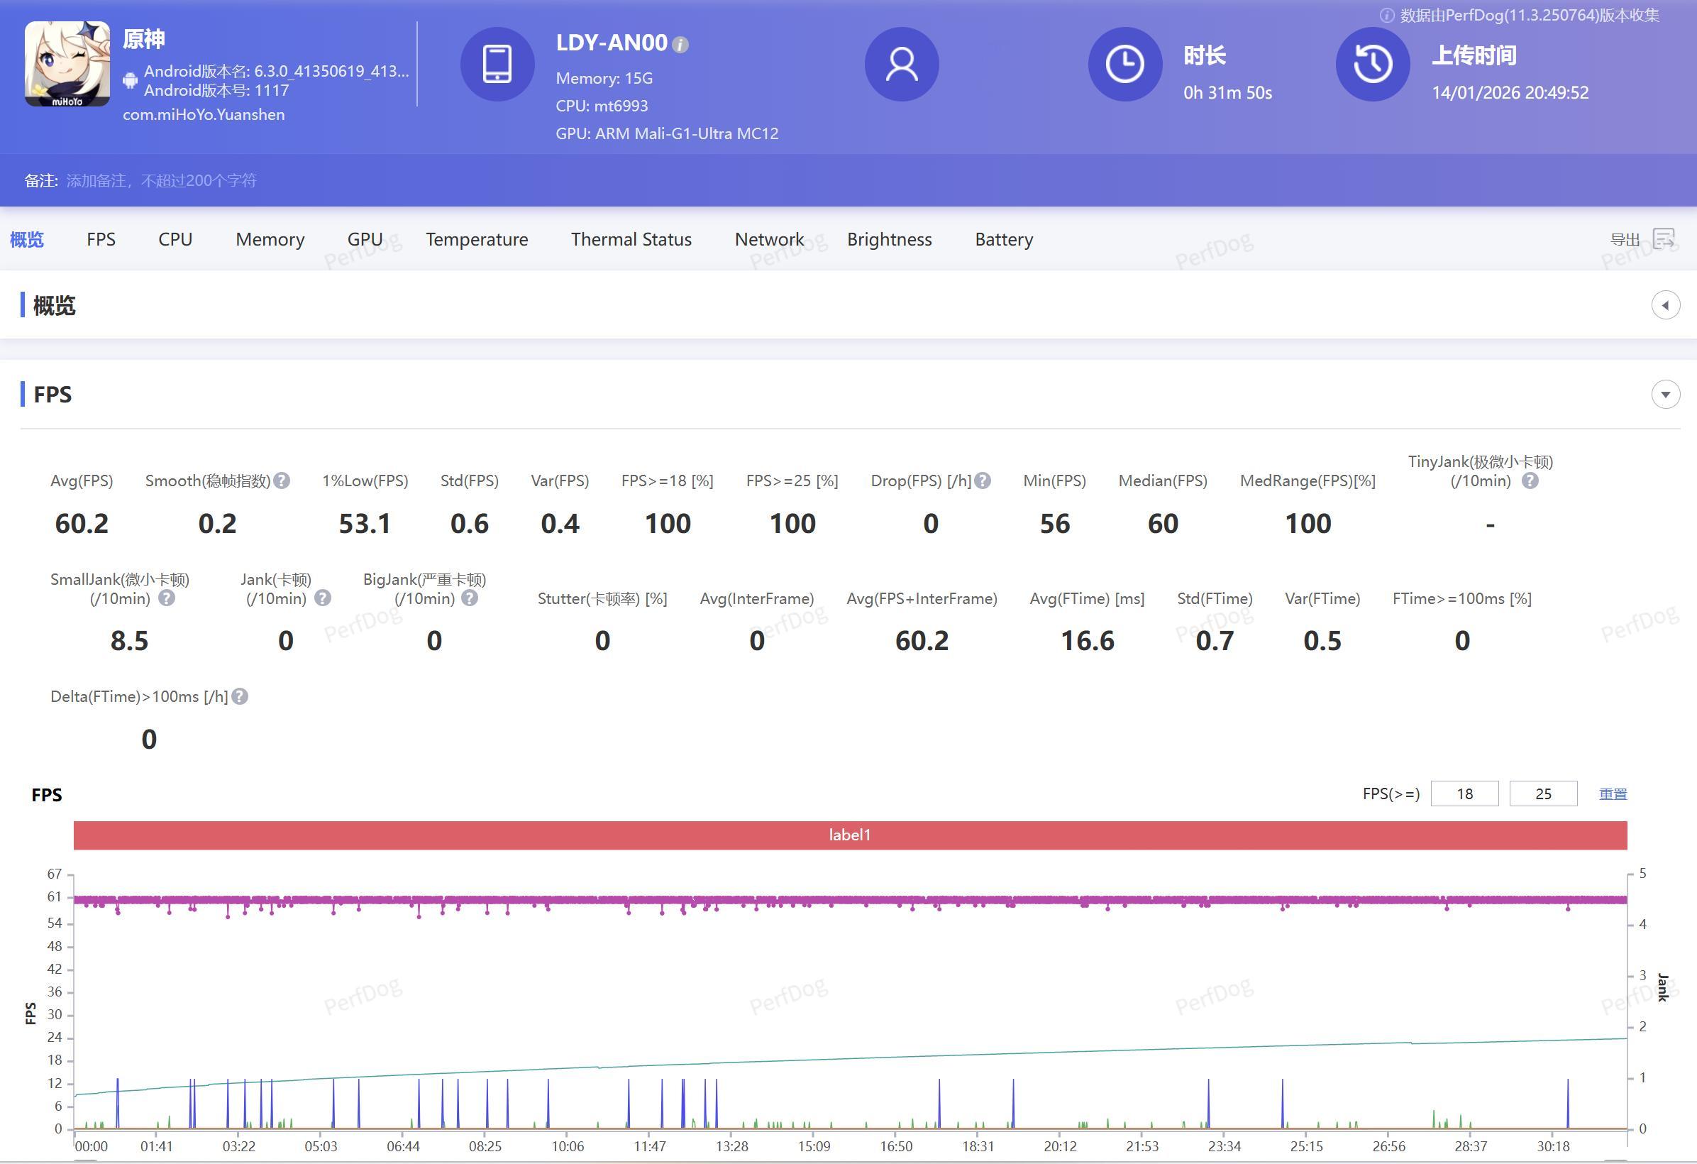Click the 重置 reset link

1613,794
